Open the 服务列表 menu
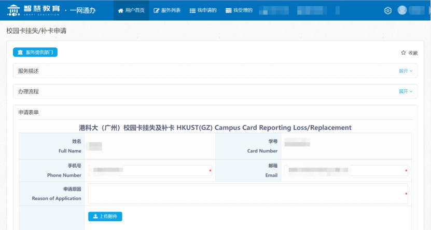 pos(167,10)
